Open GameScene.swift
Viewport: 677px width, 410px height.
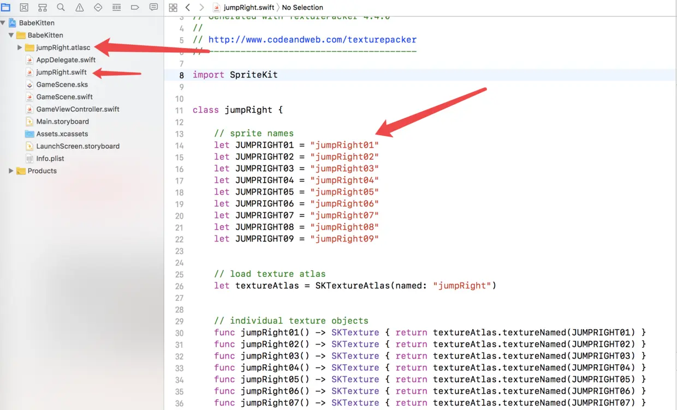coord(64,97)
